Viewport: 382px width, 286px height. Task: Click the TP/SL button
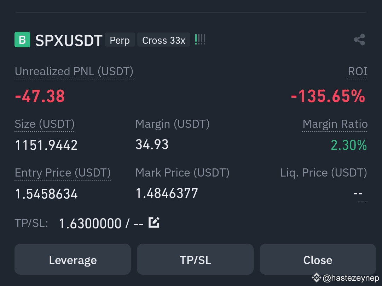[x=195, y=259]
